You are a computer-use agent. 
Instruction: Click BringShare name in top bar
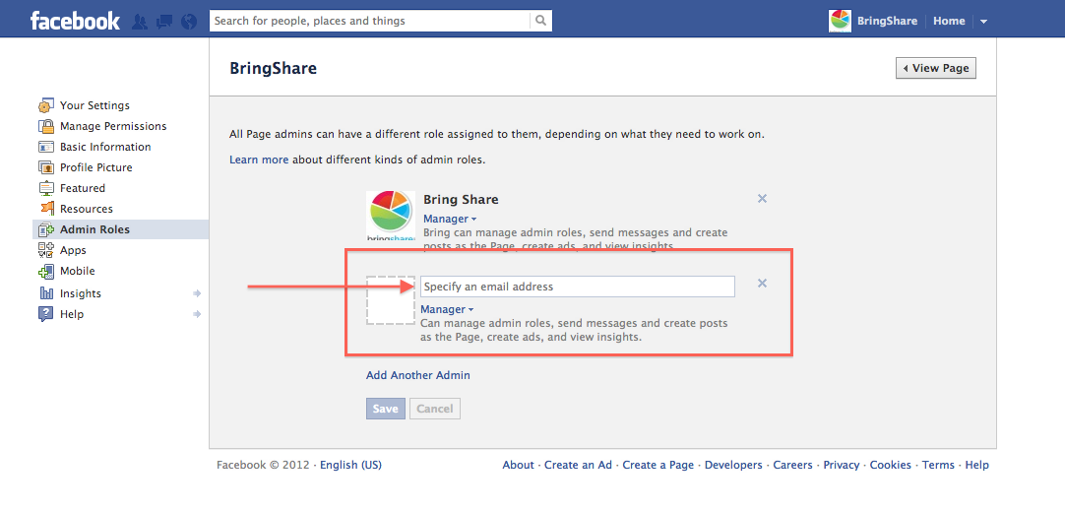click(x=887, y=21)
